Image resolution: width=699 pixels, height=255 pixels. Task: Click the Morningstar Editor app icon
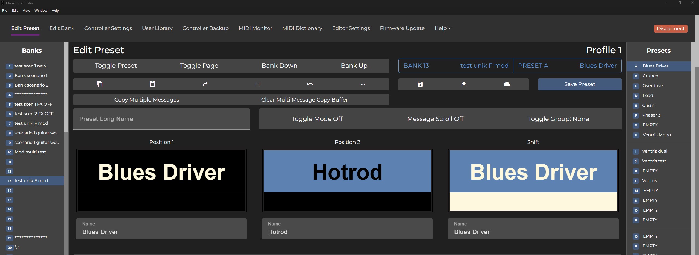[x=3, y=3]
